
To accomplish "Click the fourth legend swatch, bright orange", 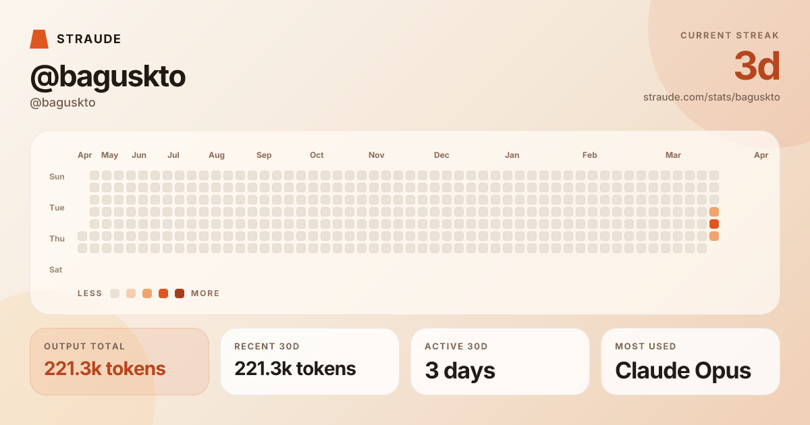I will (x=163, y=293).
